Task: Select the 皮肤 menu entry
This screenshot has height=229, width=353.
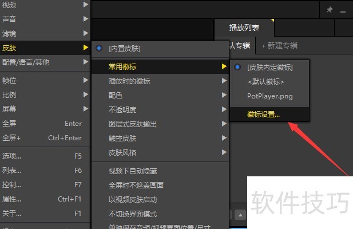Action: tap(45, 48)
